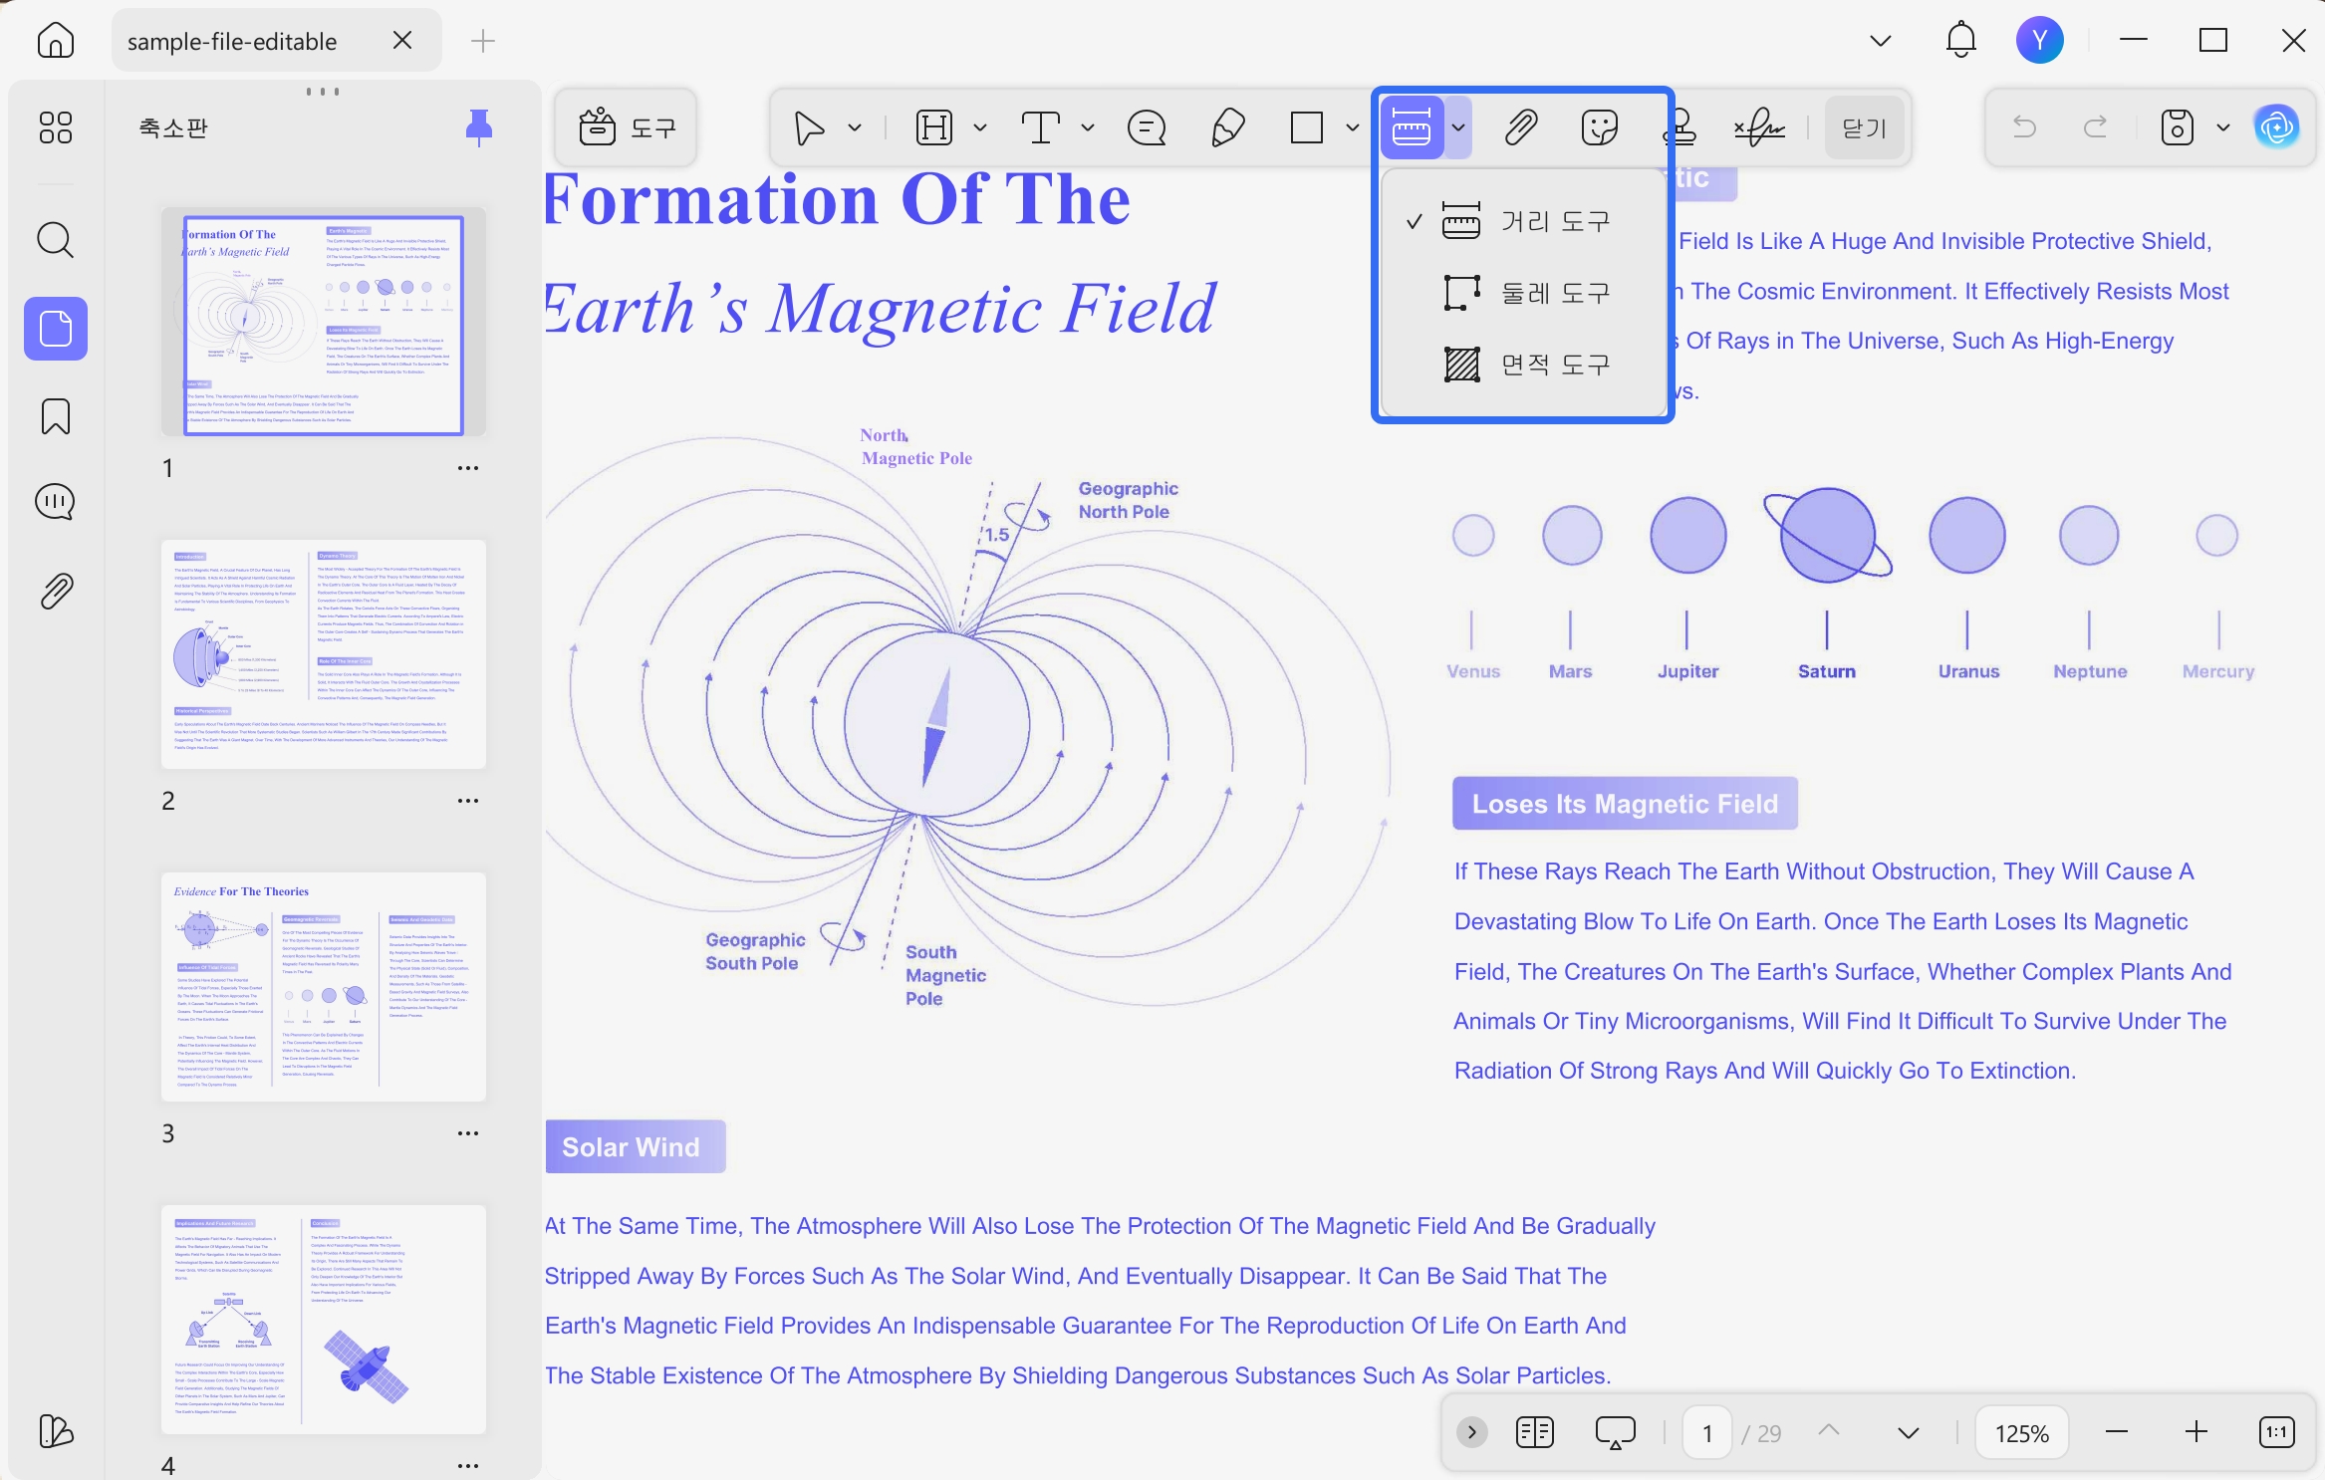Collapse the bottom navigation bar arrow

pyautogui.click(x=1472, y=1432)
